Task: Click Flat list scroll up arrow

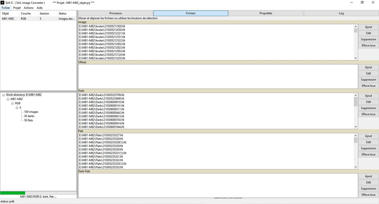Action: pos(356,135)
